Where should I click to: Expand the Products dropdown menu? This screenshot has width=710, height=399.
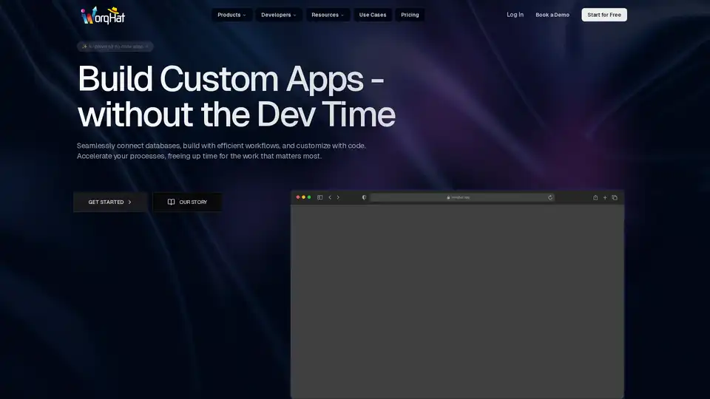231,15
